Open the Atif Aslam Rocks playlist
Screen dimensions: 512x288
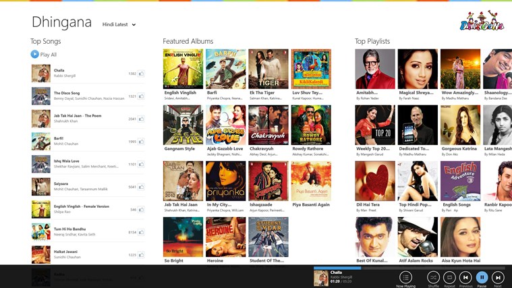click(x=418, y=237)
